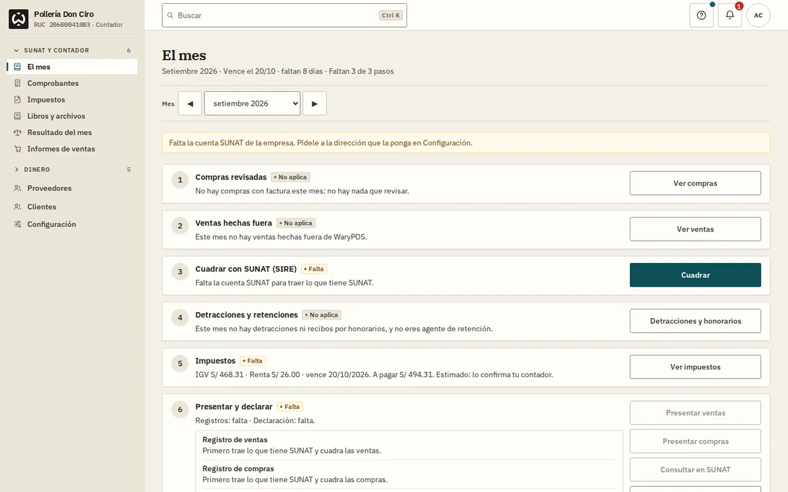Click the Libros y archivos icon
788x492 pixels.
tap(18, 116)
